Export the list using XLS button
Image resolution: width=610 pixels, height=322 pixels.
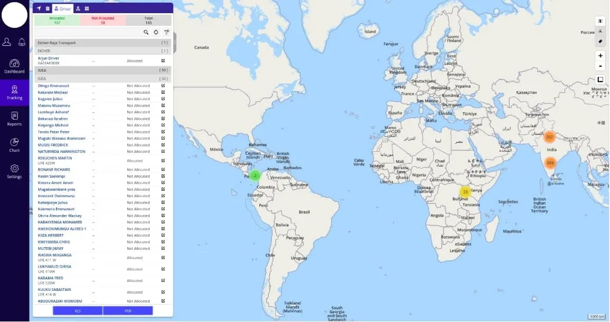78,311
